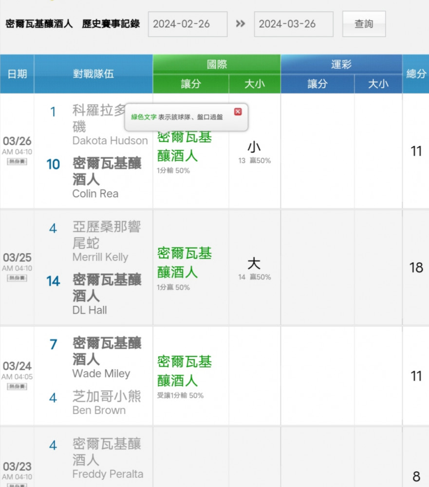
Task: Select the 總分 column header
Action: [416, 74]
